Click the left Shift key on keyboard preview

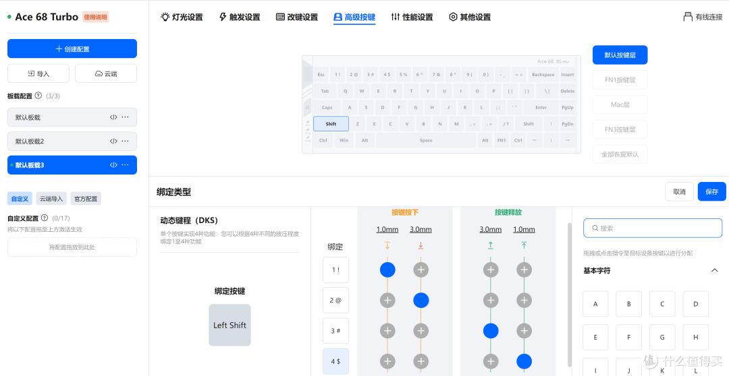click(x=331, y=124)
